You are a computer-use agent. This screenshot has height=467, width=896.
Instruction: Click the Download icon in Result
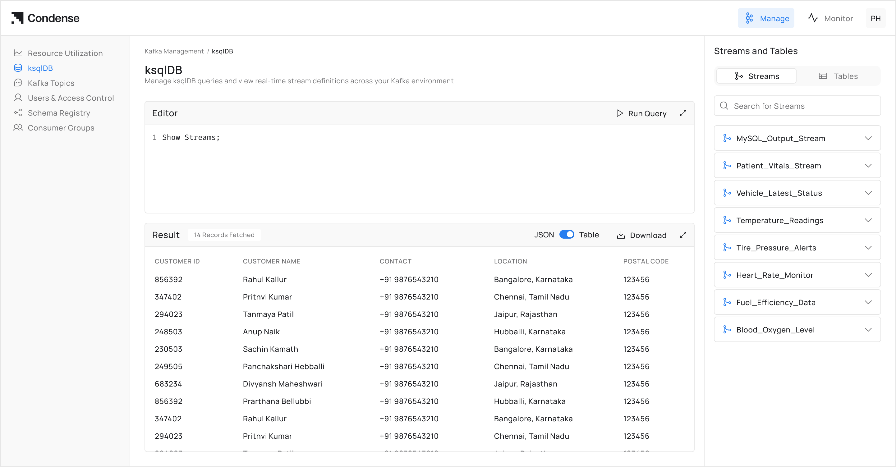click(x=621, y=235)
